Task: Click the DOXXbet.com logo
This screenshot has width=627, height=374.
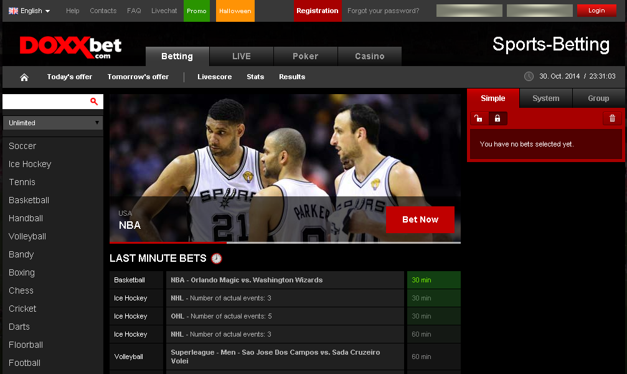Action: pos(71,47)
